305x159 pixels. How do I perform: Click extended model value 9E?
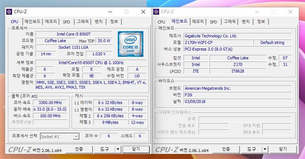92,76
